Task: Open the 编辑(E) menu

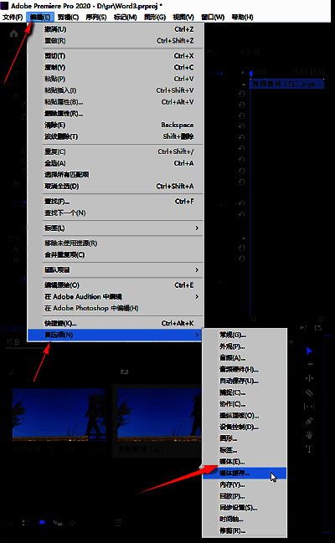Action: click(x=40, y=17)
